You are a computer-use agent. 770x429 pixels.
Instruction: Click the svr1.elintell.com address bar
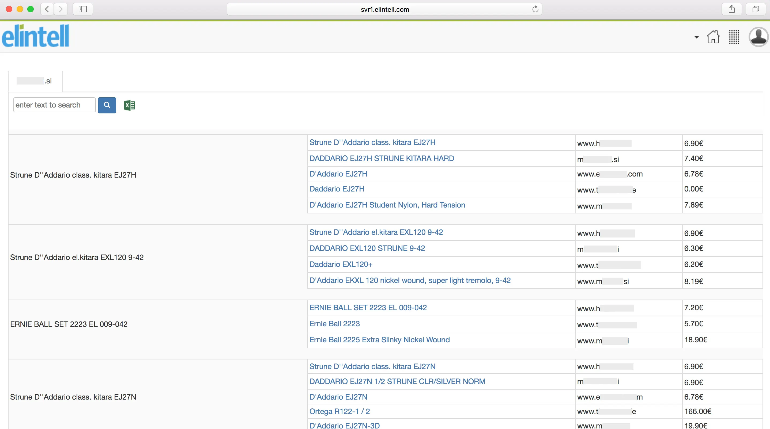(x=384, y=9)
